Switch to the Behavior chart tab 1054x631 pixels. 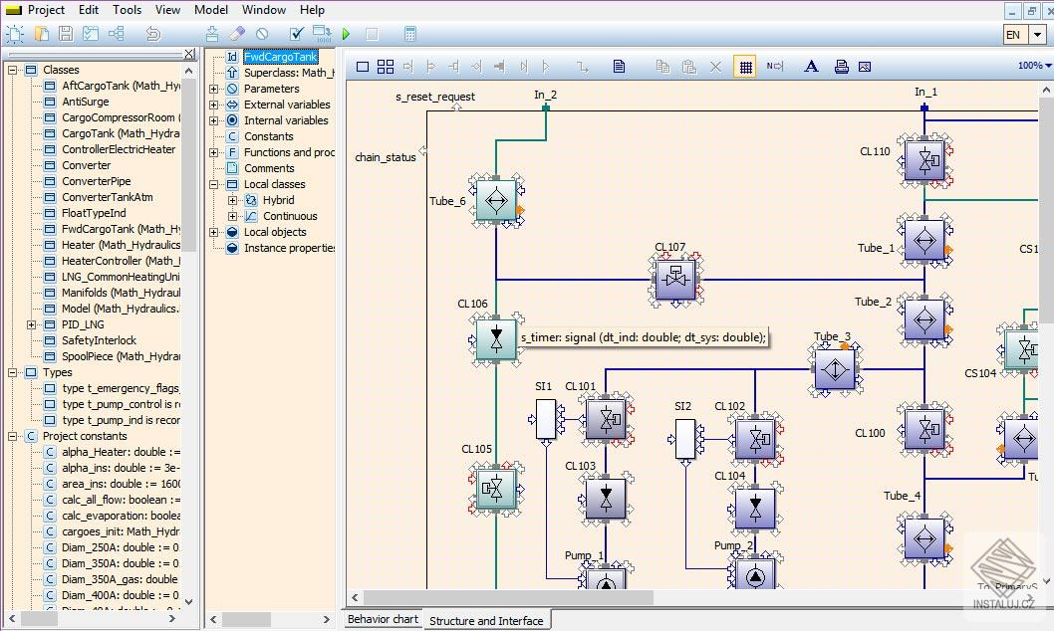(383, 619)
